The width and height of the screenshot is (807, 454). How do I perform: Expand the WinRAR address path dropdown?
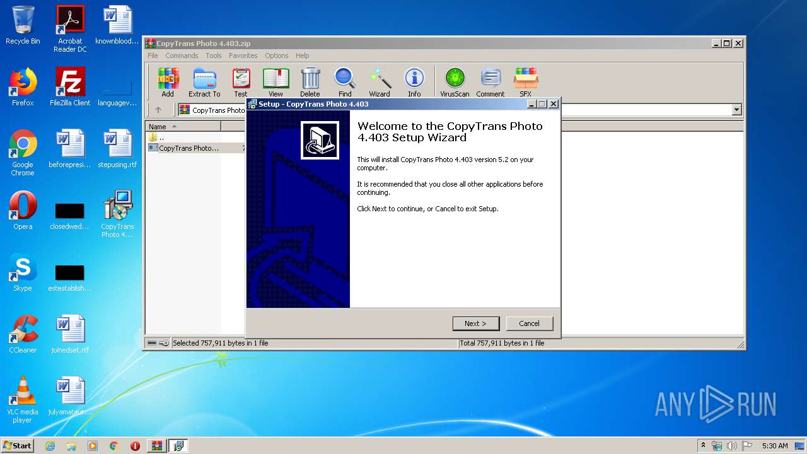736,110
